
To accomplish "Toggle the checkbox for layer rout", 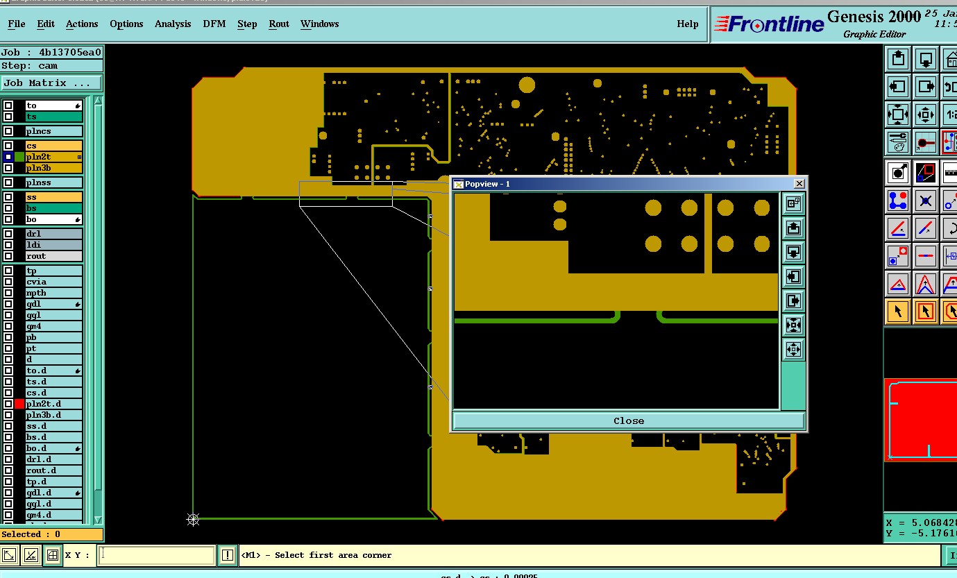I will (x=8, y=256).
